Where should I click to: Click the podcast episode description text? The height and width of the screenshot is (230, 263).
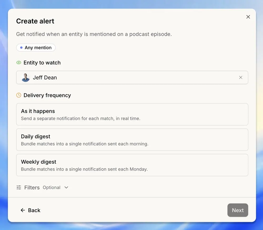click(x=94, y=34)
